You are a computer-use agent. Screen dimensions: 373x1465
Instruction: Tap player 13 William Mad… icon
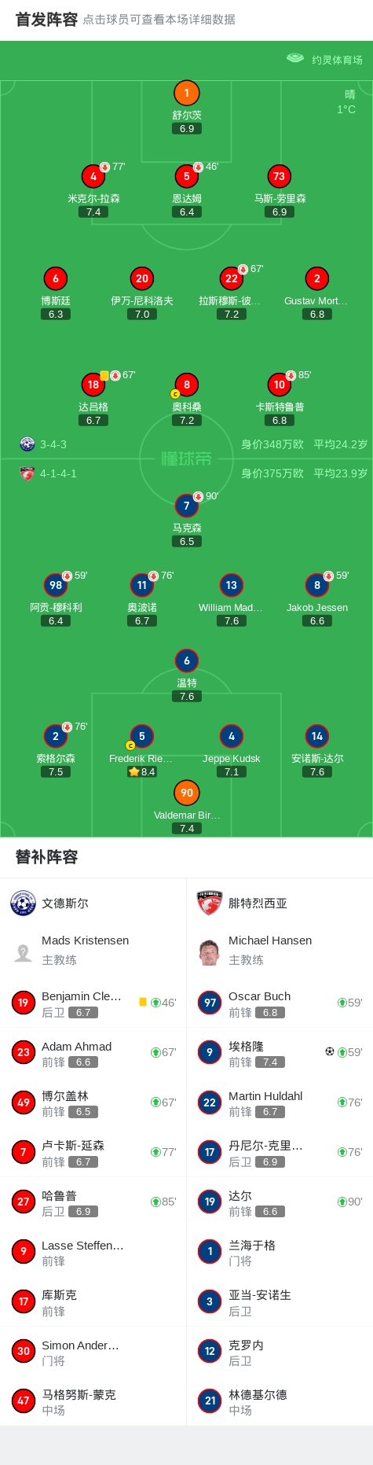[231, 585]
